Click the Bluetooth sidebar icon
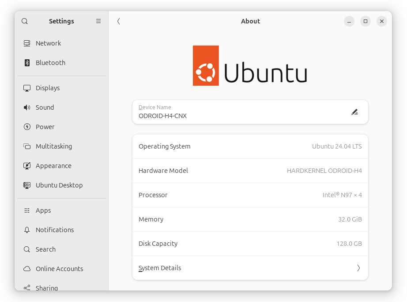 (27, 63)
